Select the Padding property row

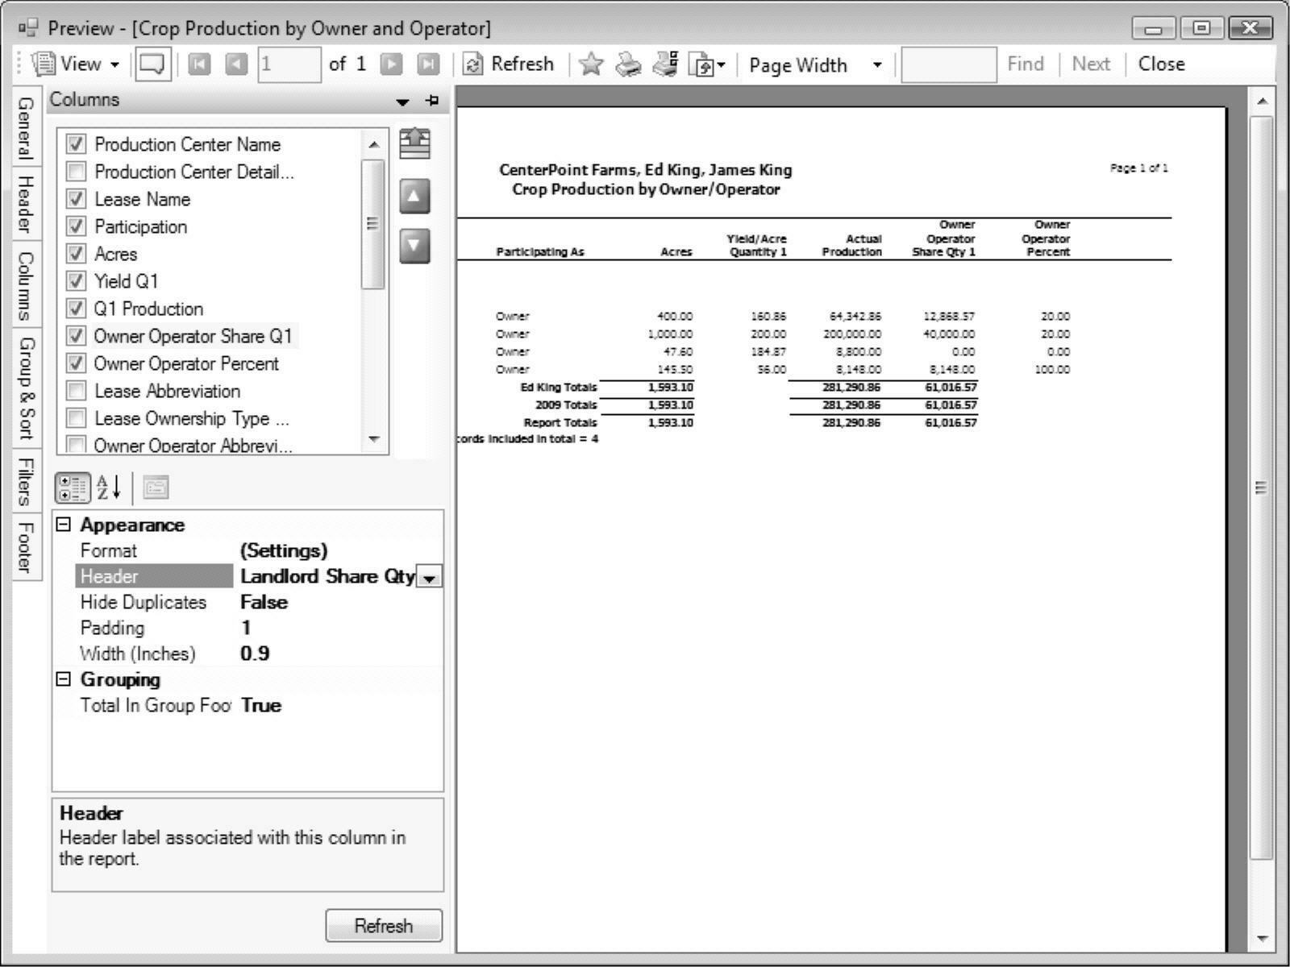click(248, 629)
